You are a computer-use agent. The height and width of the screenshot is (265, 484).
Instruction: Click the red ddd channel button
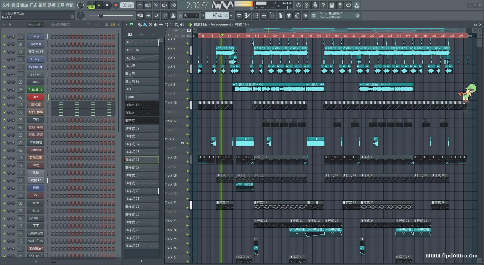(x=36, y=97)
